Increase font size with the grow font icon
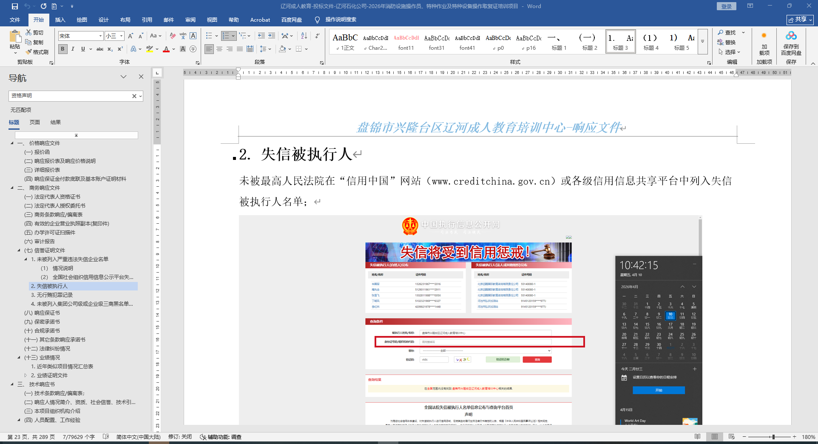 [x=131, y=36]
